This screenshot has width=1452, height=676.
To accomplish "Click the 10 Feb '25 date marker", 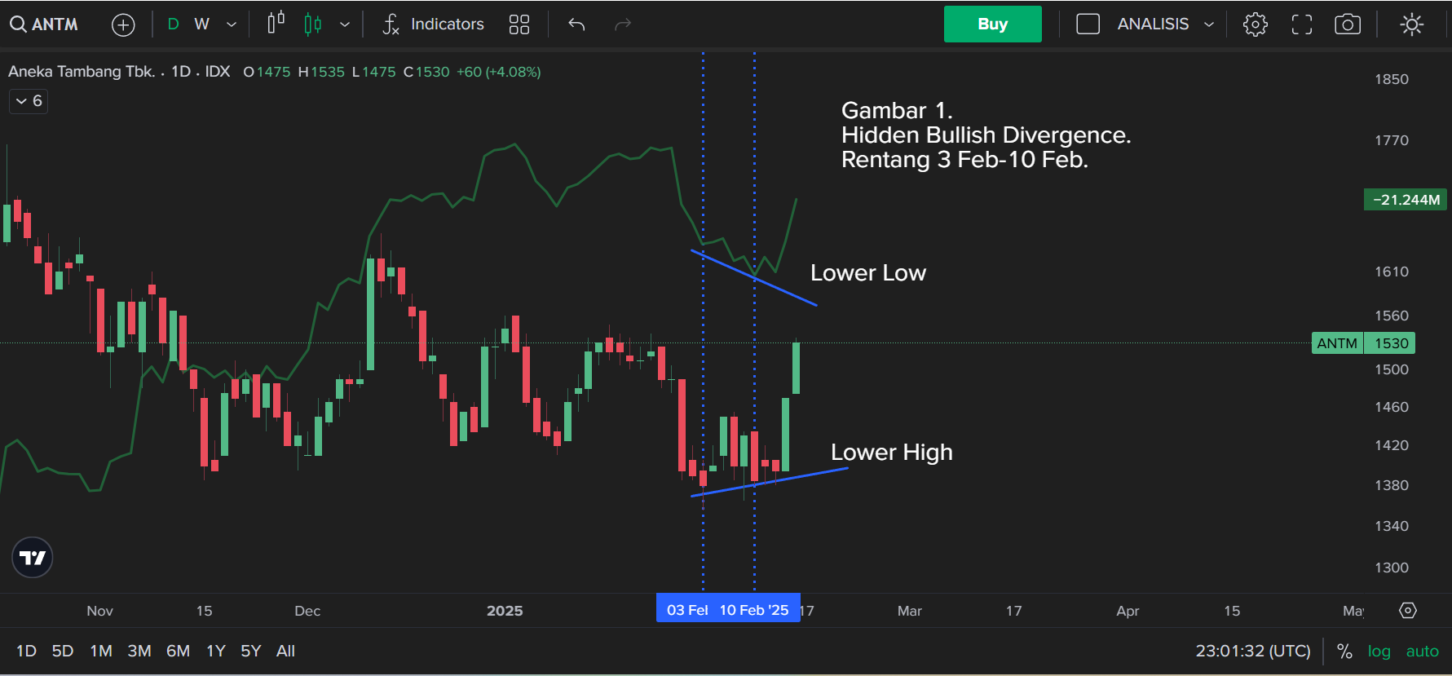I will pyautogui.click(x=754, y=610).
